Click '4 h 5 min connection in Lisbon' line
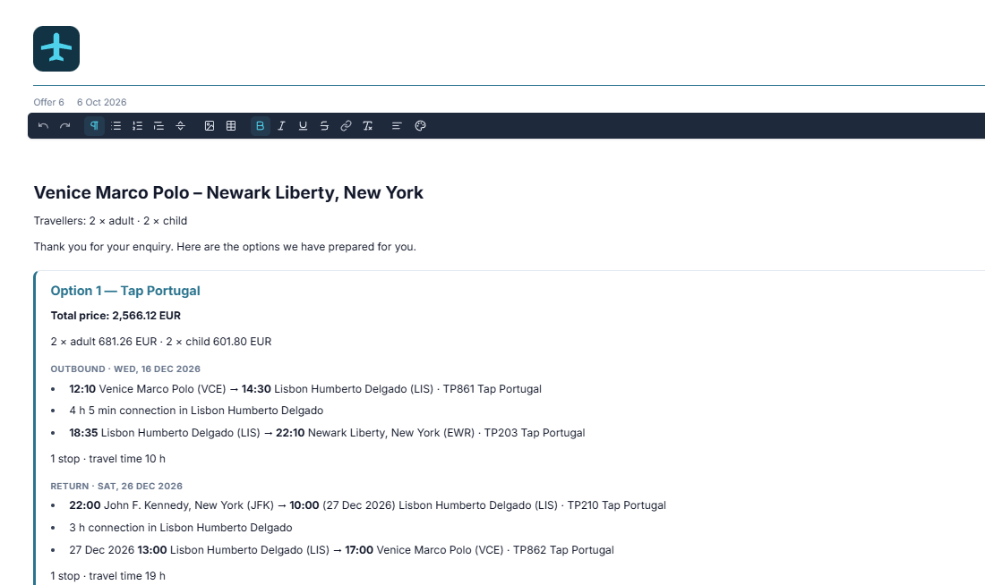 (196, 411)
